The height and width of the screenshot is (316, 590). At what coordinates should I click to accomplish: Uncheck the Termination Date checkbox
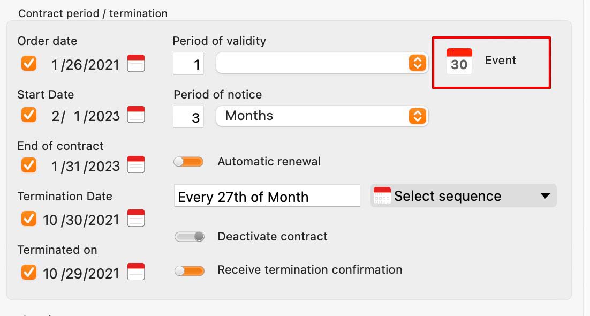29,219
